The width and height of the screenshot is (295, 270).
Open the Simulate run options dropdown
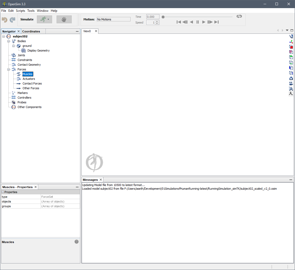tap(48, 19)
